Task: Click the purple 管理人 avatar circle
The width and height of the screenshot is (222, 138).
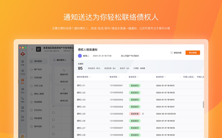Action: (x=80, y=56)
